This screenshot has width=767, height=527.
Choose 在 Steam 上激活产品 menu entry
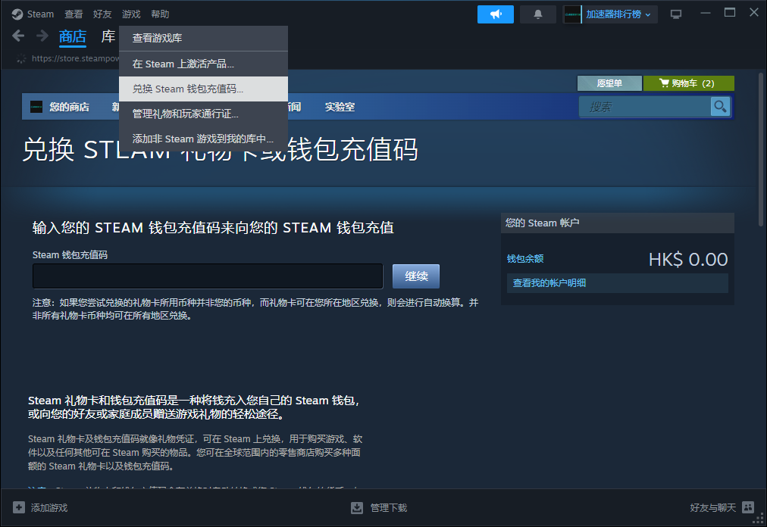click(x=203, y=64)
